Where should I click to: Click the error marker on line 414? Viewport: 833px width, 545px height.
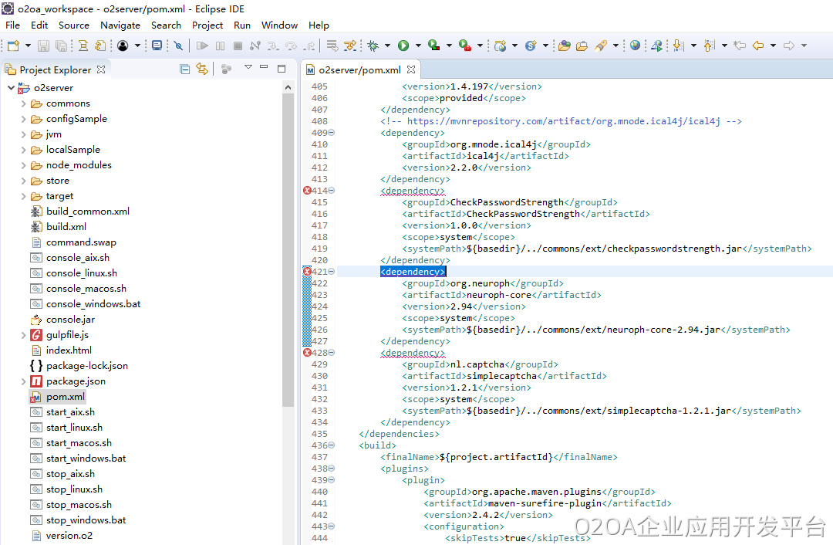[307, 191]
